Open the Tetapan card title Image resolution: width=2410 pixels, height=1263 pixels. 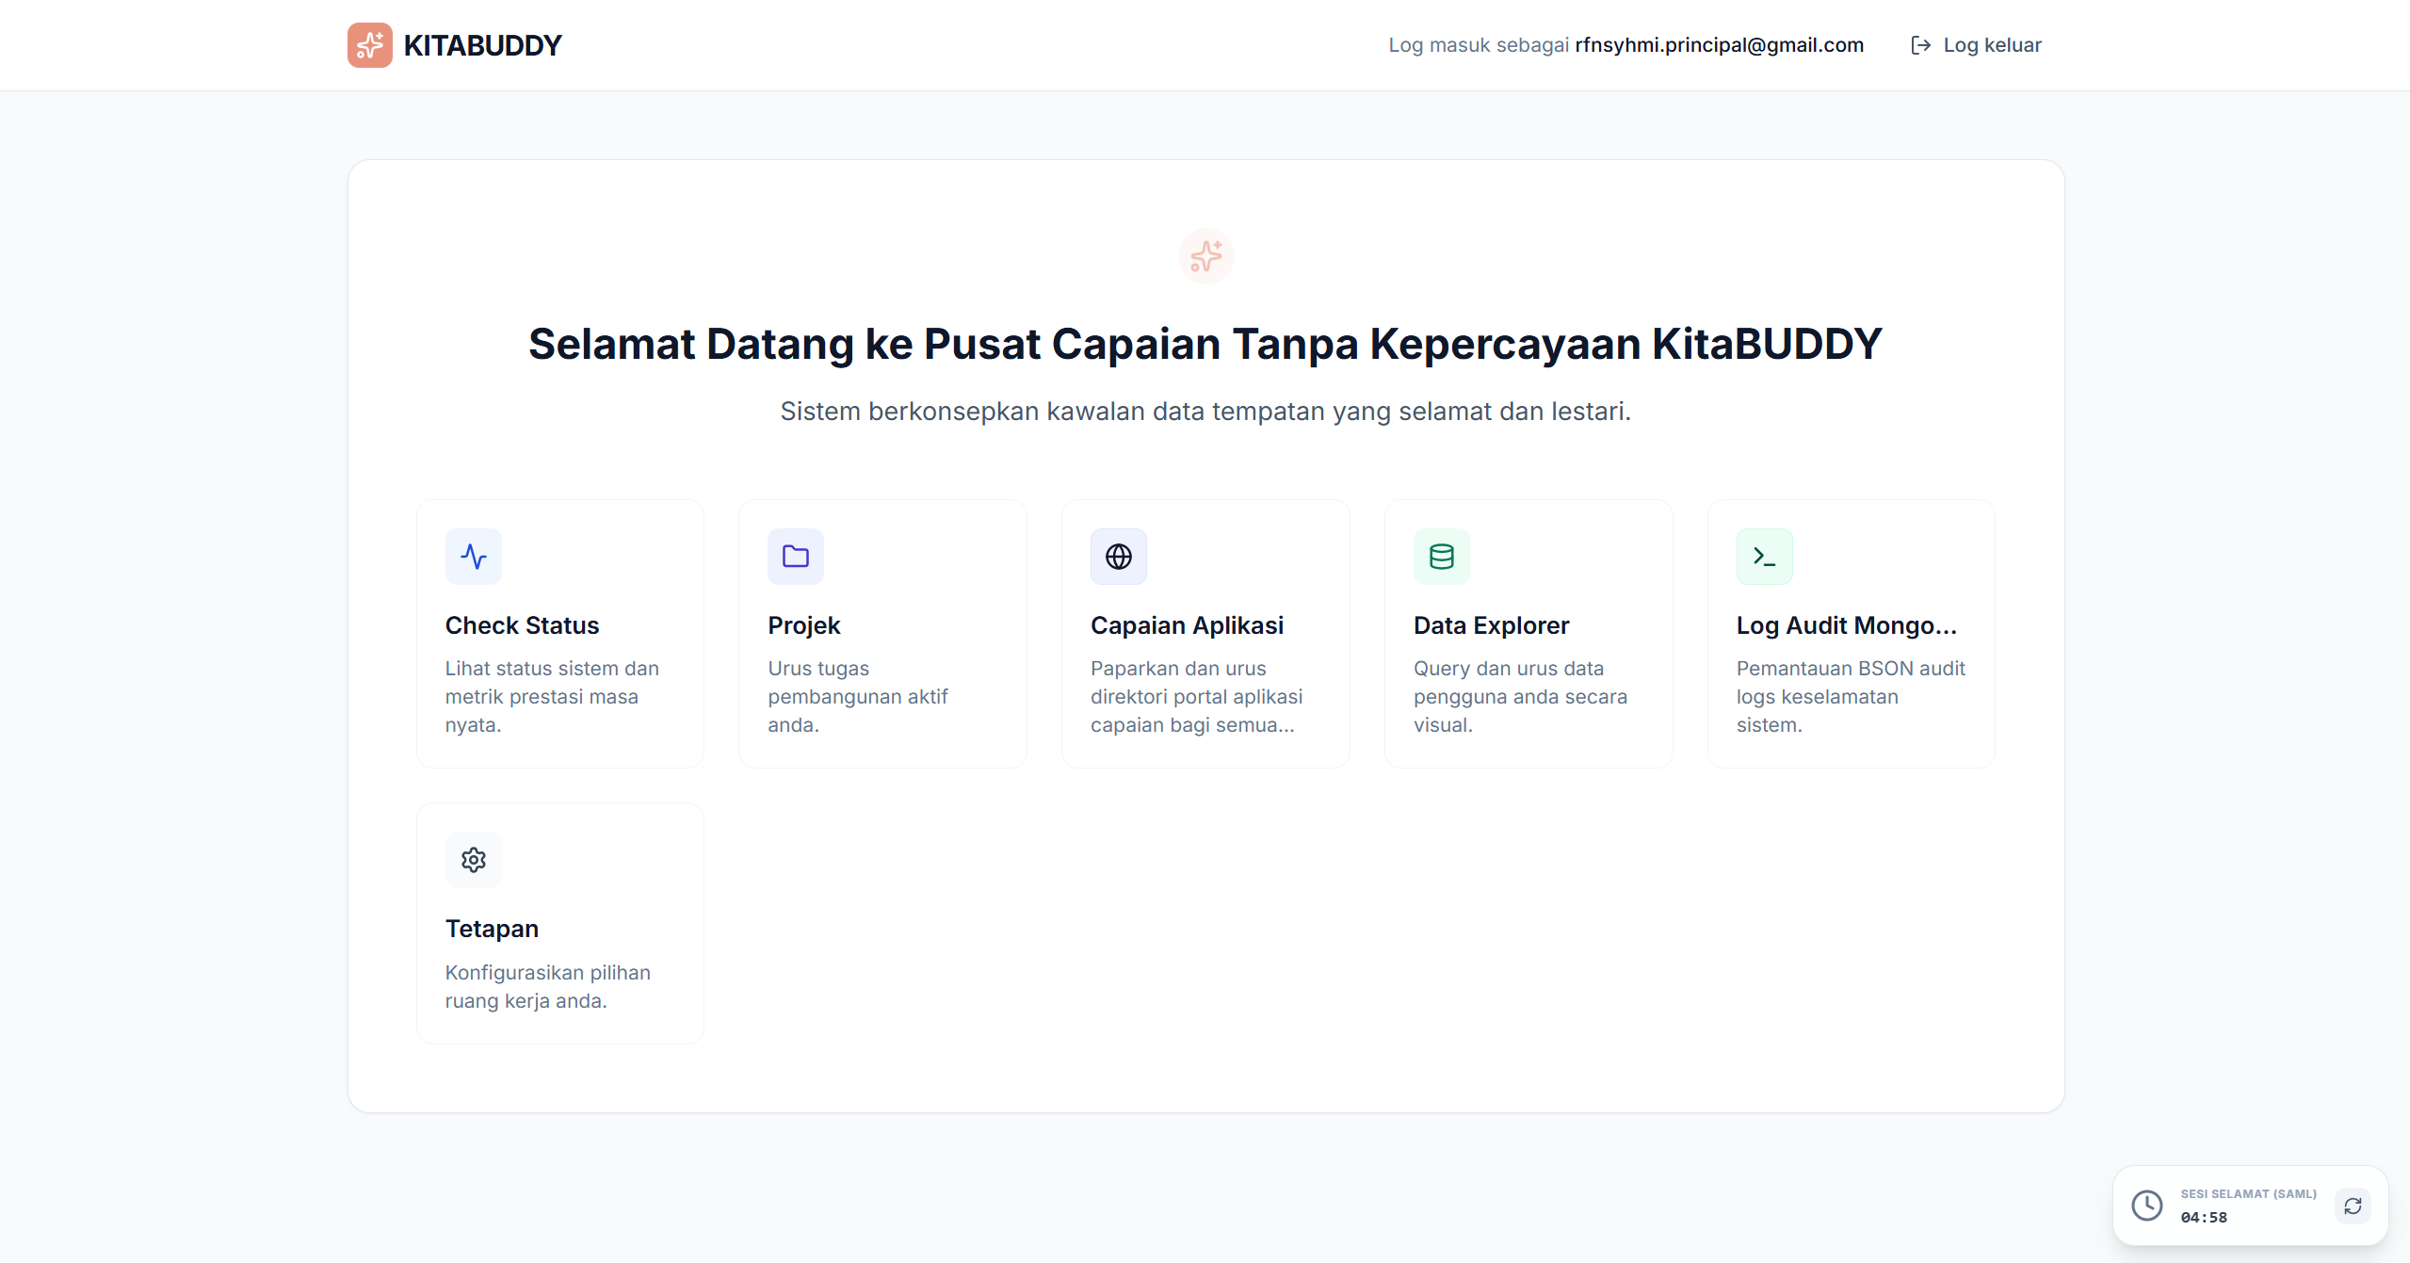pos(492,929)
